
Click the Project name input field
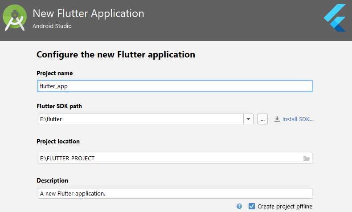coord(175,86)
